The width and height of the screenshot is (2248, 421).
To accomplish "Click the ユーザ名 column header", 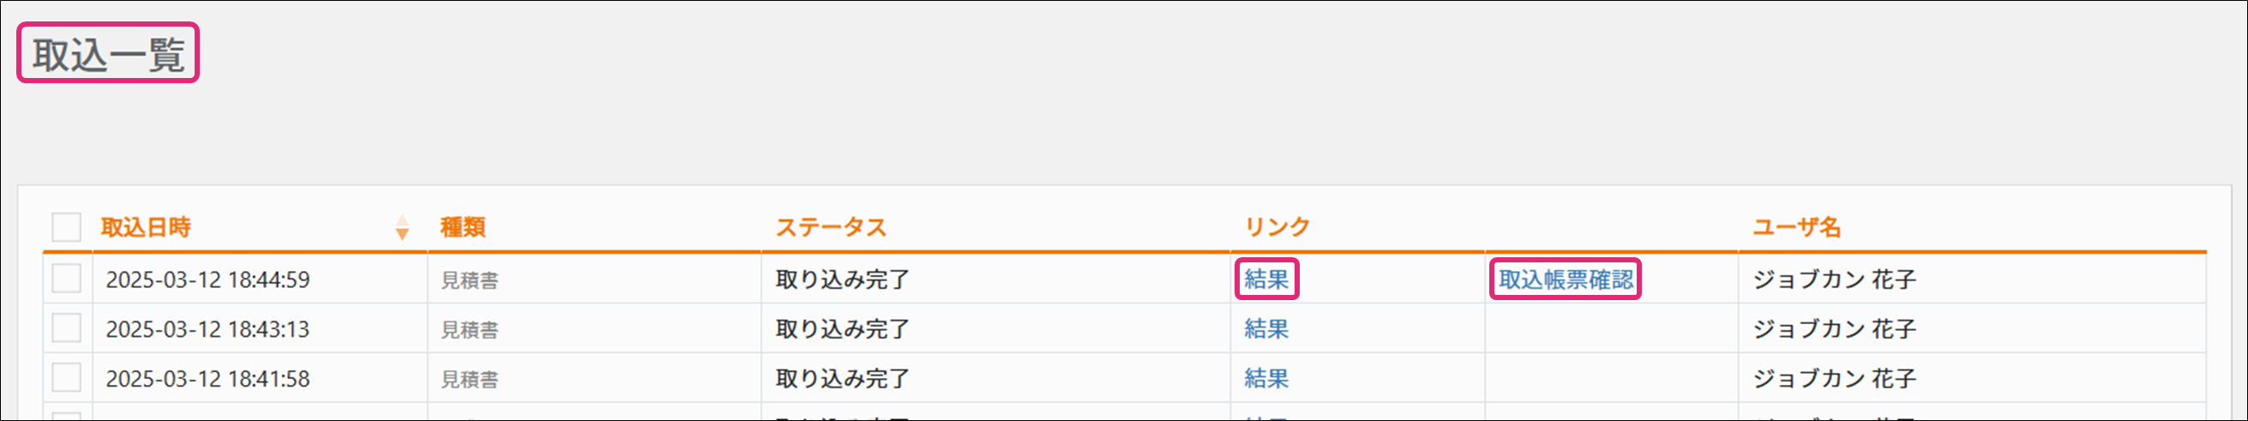I will coord(1797,227).
